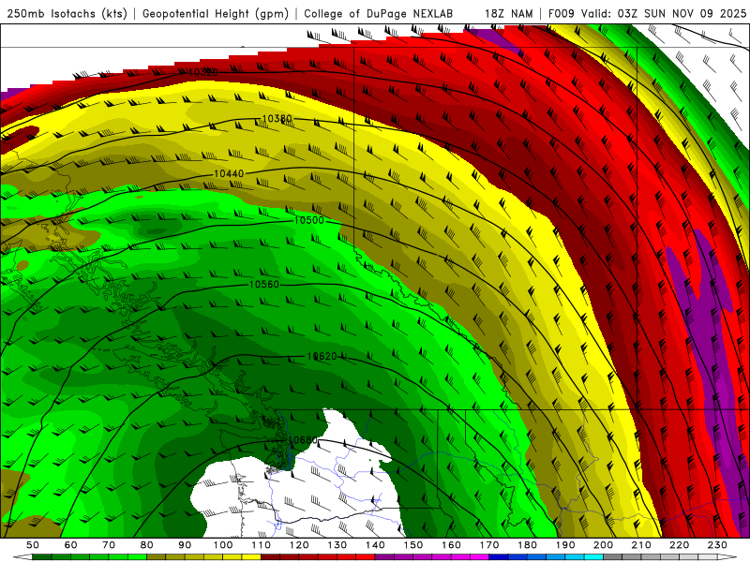Click the 170 value on the color scale
Screen dimensions: 750x562
[489, 545]
